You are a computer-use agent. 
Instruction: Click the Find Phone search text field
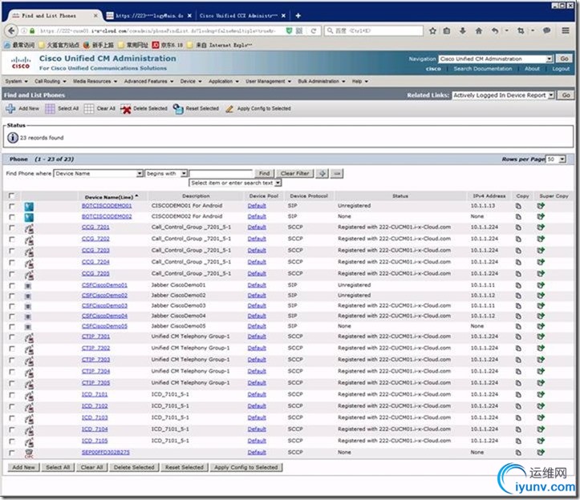[221, 173]
